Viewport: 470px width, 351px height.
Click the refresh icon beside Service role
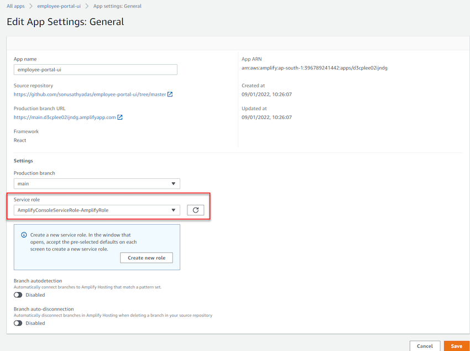[x=195, y=210]
